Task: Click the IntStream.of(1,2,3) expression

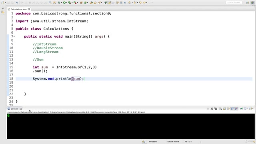Action: click(x=76, y=67)
